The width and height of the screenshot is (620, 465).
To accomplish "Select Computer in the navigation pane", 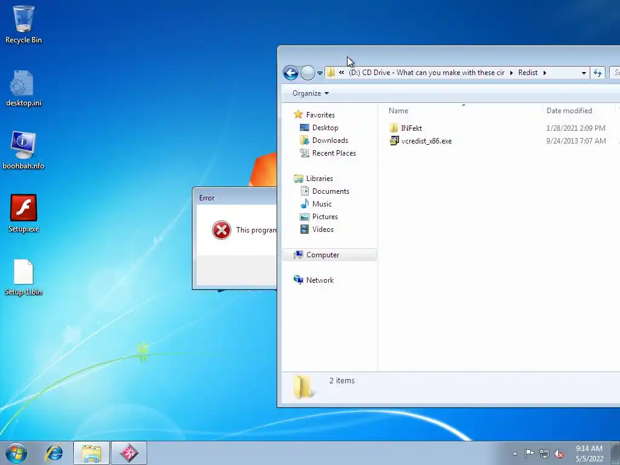I will 329,255.
